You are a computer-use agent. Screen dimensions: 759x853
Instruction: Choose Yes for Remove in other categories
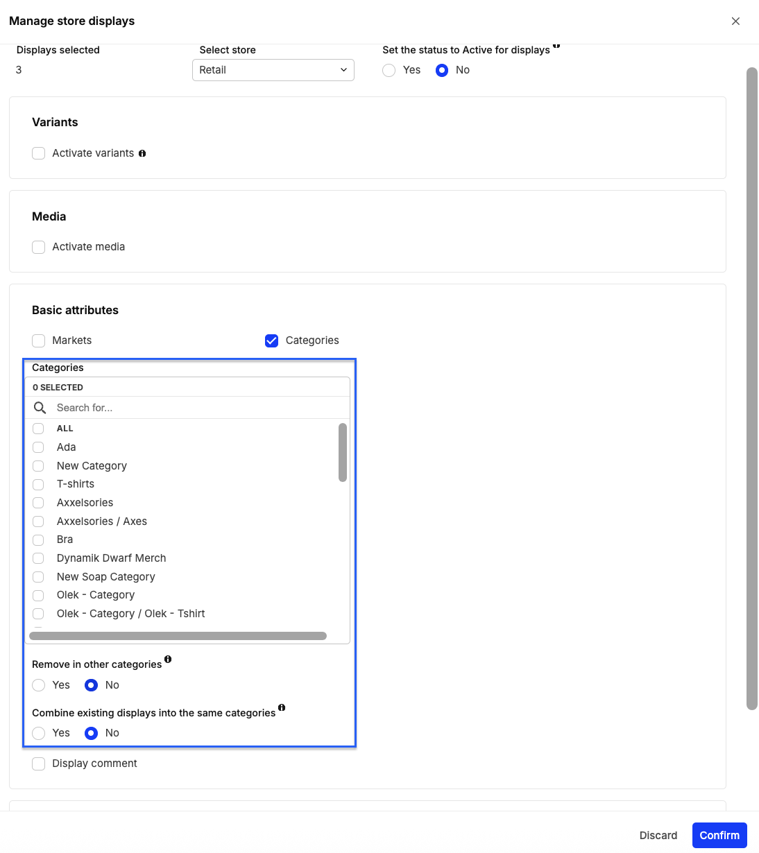coord(39,685)
